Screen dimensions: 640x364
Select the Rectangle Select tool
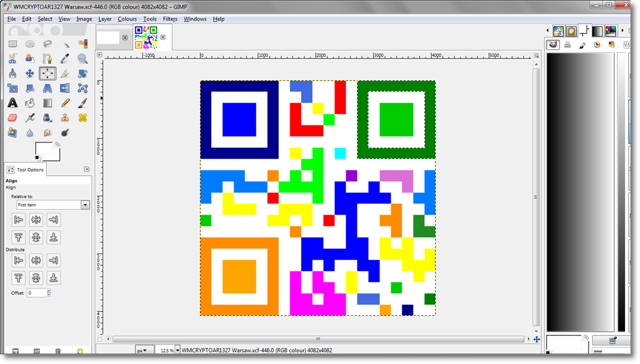(x=12, y=44)
